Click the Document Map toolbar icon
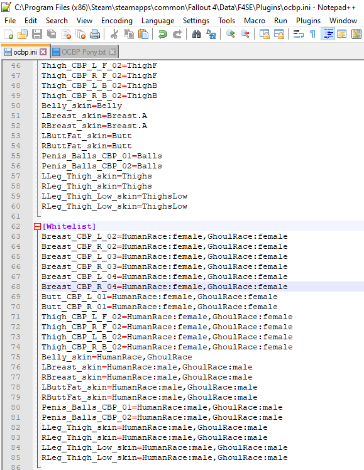This screenshot has width=364, height=470. click(x=356, y=34)
